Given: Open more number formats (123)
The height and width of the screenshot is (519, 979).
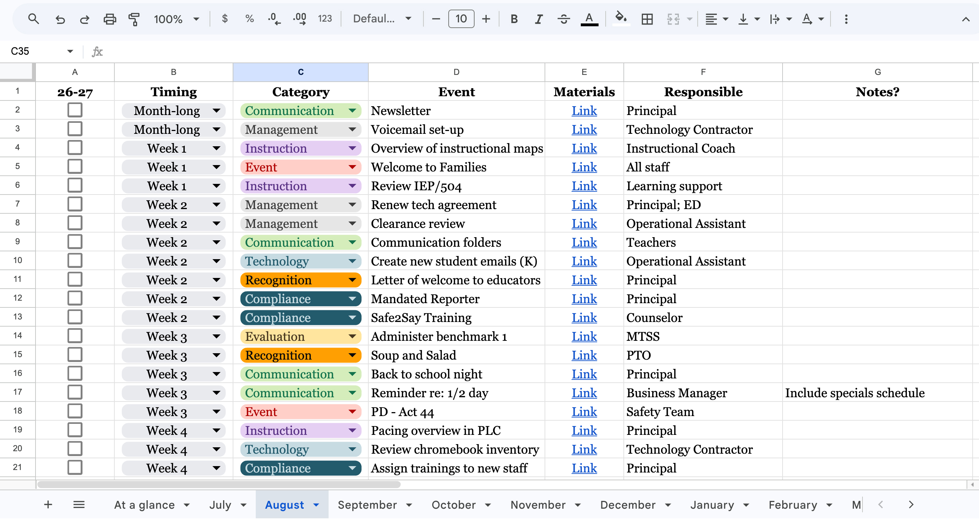Looking at the screenshot, I should (325, 18).
